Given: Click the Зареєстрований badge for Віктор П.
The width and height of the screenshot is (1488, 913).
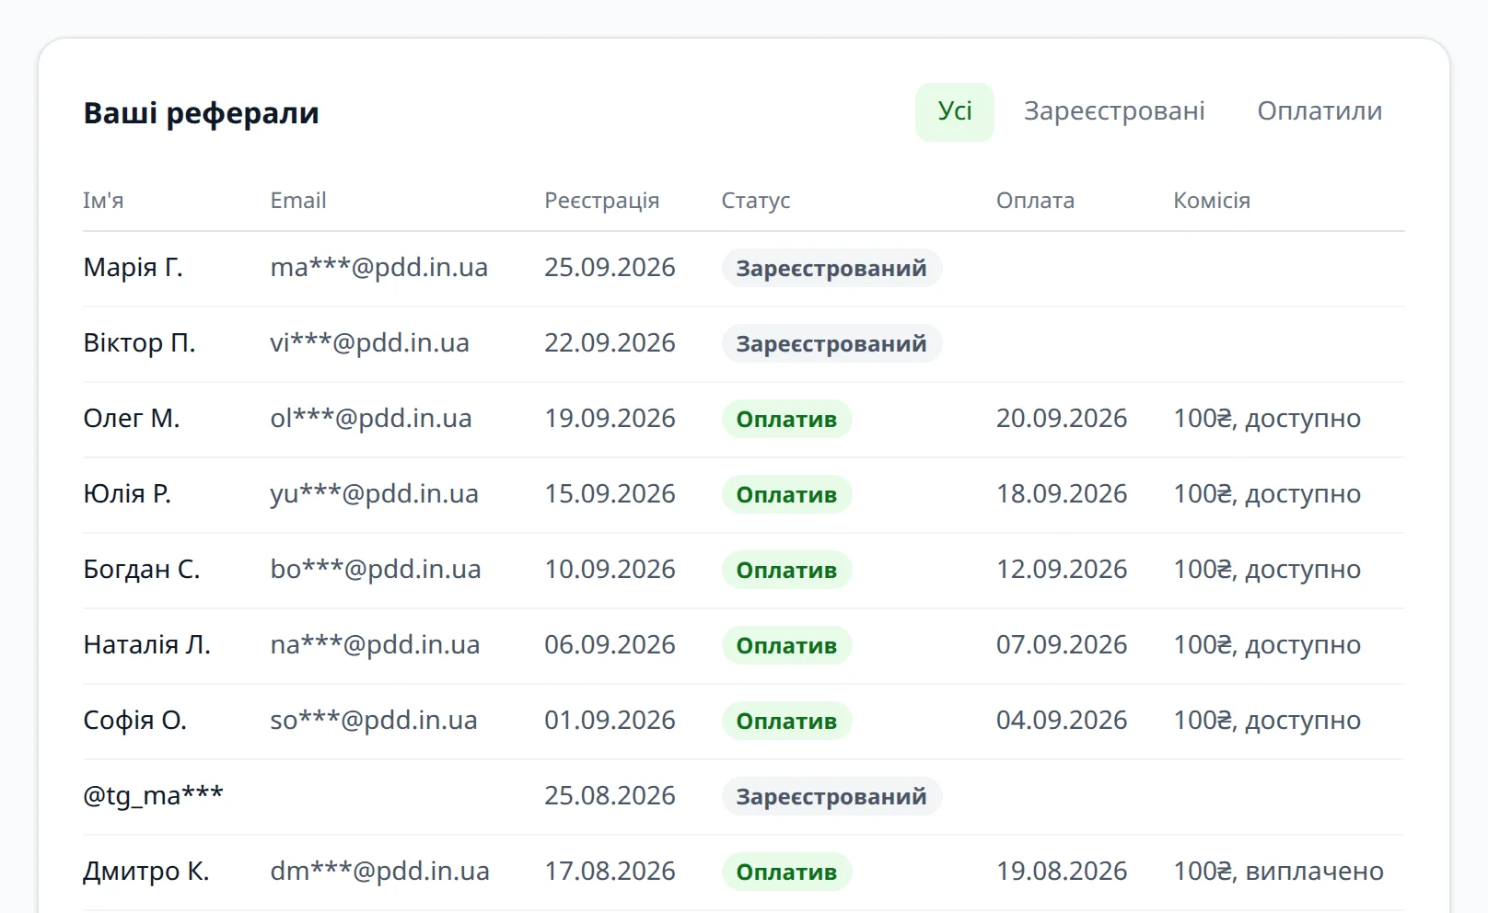Looking at the screenshot, I should [x=831, y=343].
